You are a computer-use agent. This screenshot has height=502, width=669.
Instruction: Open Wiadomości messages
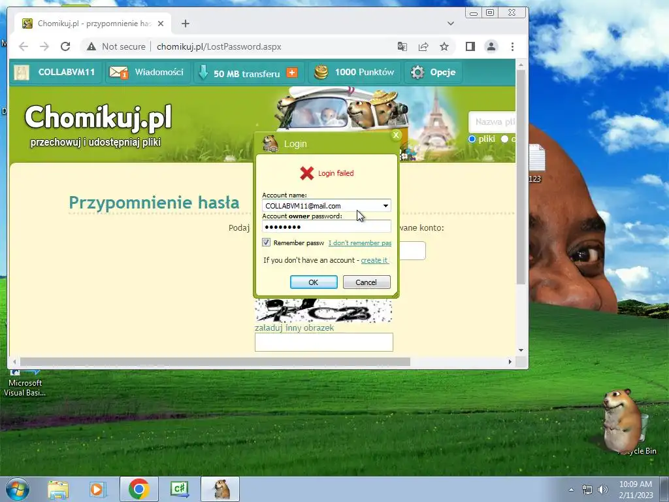click(x=147, y=72)
